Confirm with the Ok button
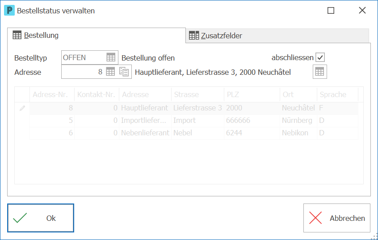Viewport: 378px width, 240px height. click(41, 218)
